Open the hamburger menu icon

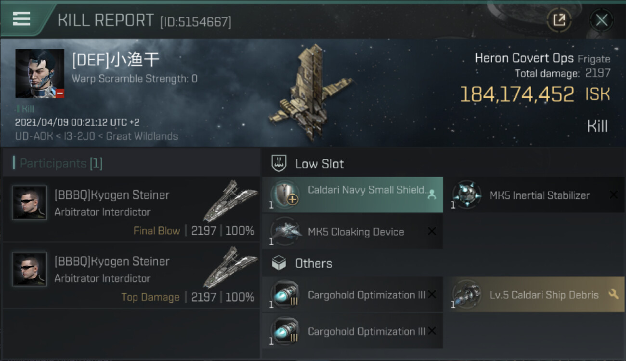point(21,18)
